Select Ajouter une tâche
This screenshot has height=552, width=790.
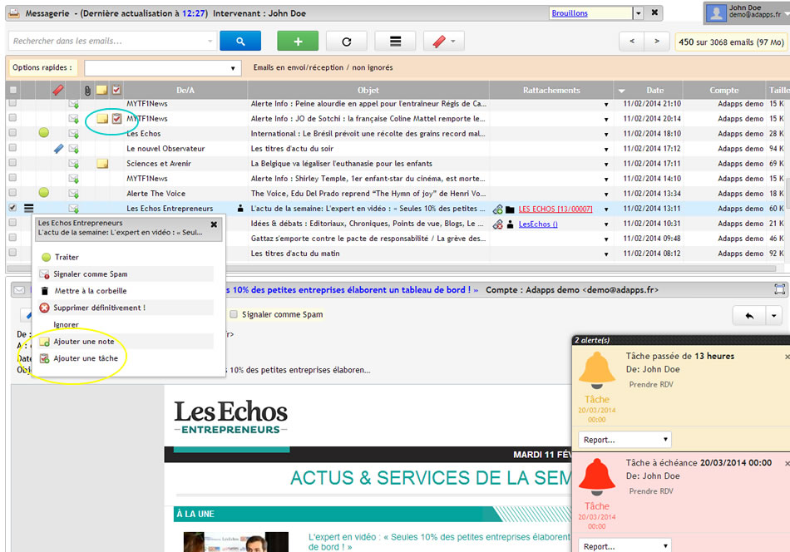tap(86, 358)
